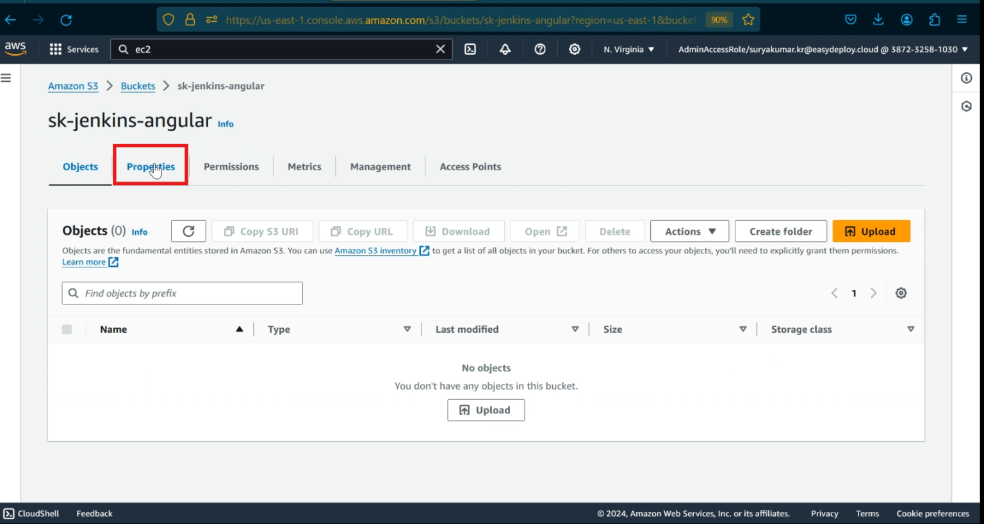Open the AWS settings gear in top bar
This screenshot has height=524, width=984.
574,49
